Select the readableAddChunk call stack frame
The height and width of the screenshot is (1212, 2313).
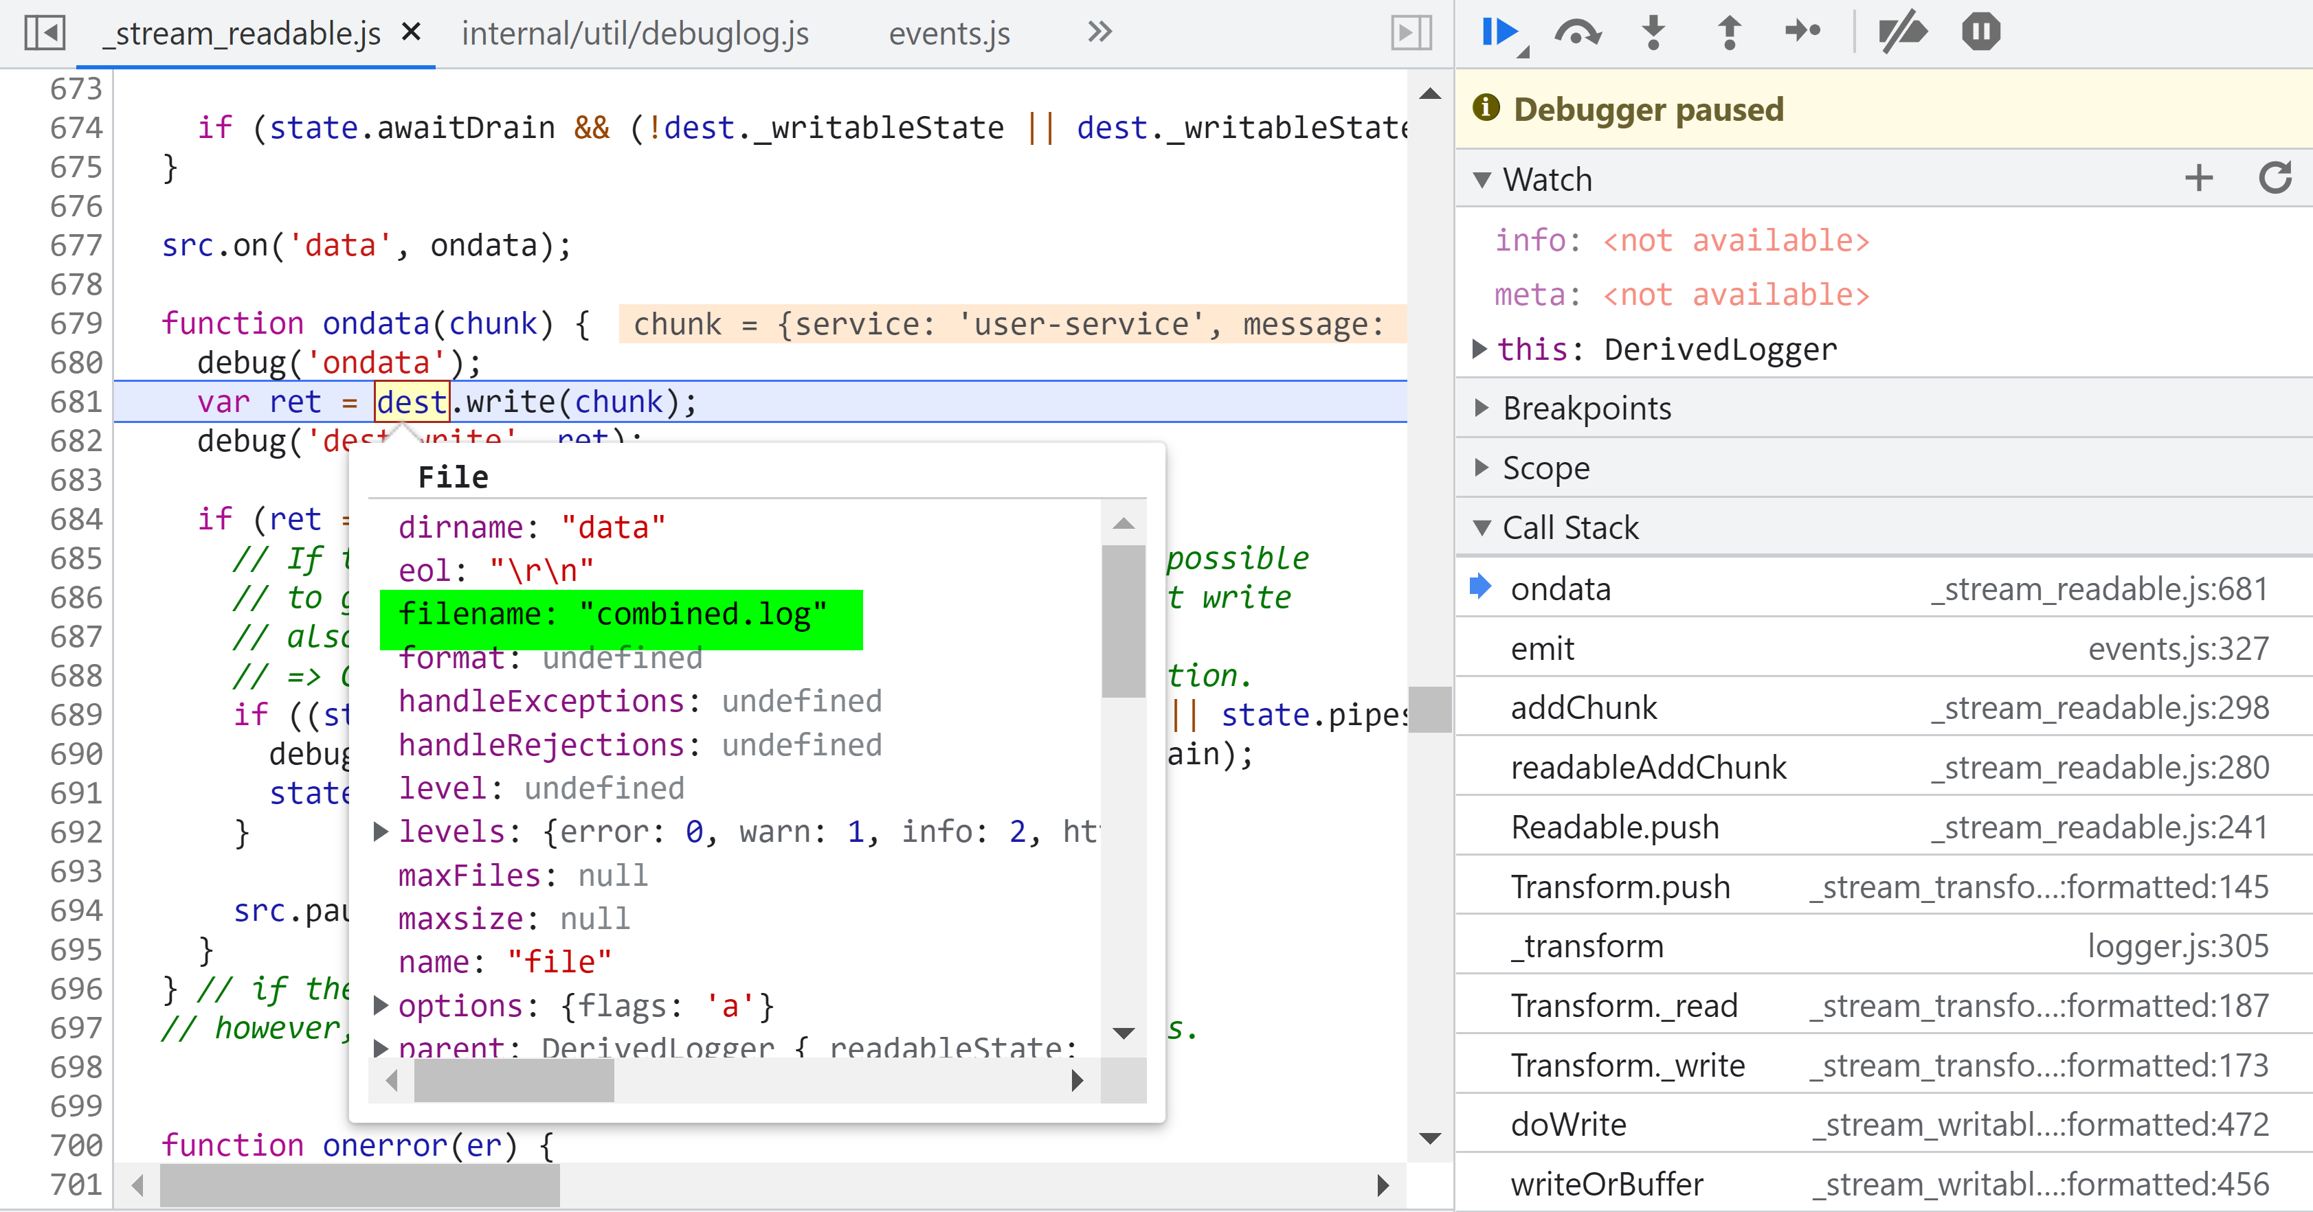point(1649,768)
